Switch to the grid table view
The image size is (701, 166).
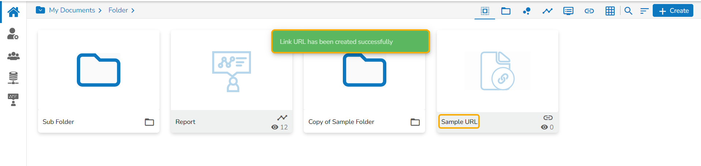click(610, 11)
